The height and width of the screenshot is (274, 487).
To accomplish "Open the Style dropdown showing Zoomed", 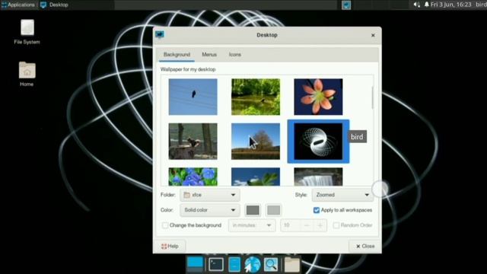I will (x=342, y=195).
